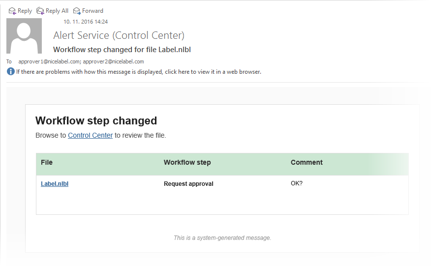
Task: Select the Reply text label
Action: [25, 11]
